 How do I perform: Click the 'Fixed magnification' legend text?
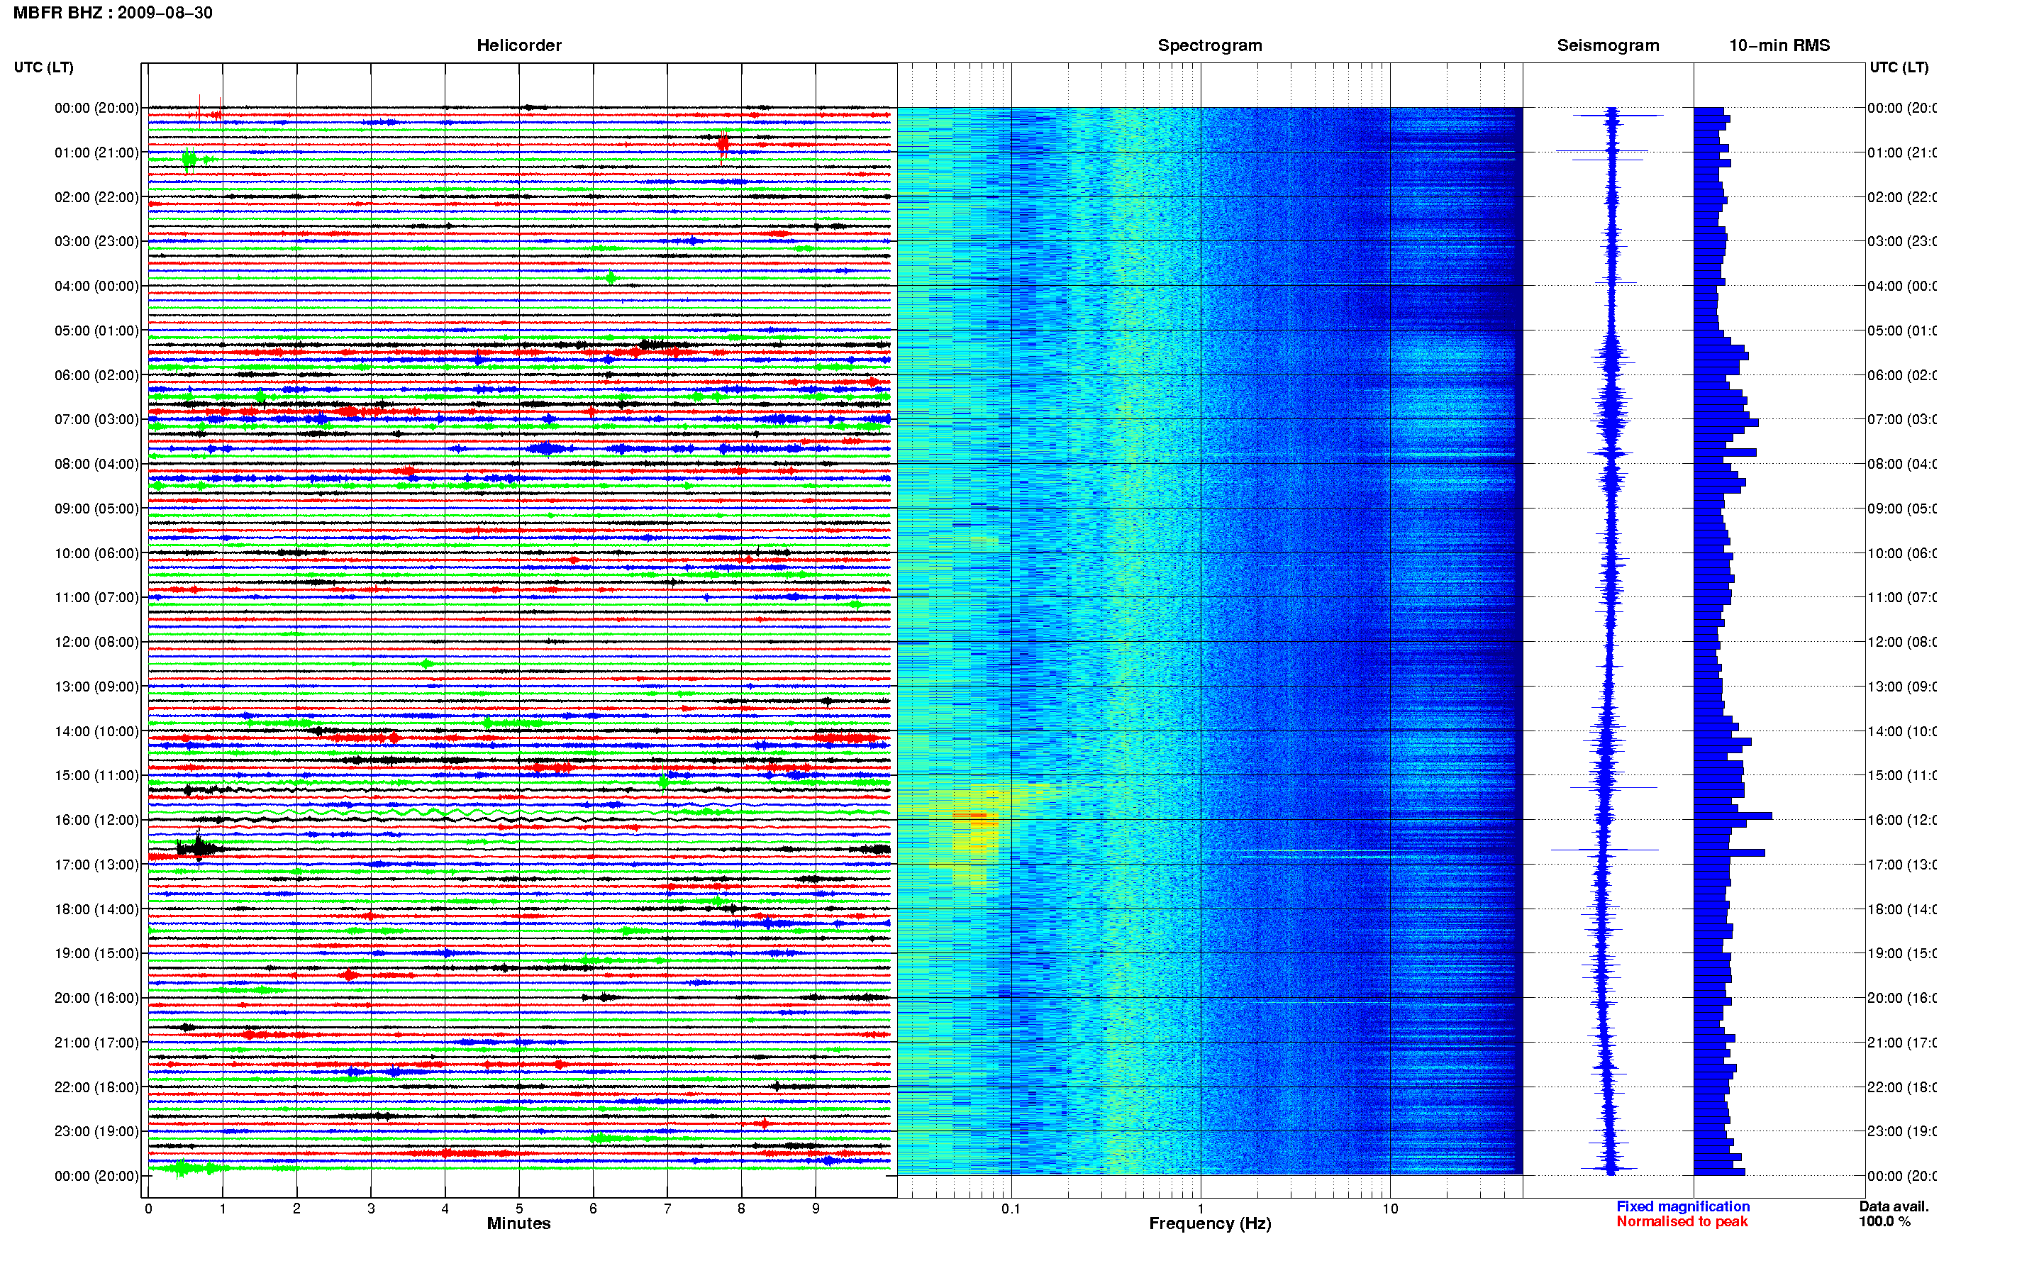[1683, 1206]
